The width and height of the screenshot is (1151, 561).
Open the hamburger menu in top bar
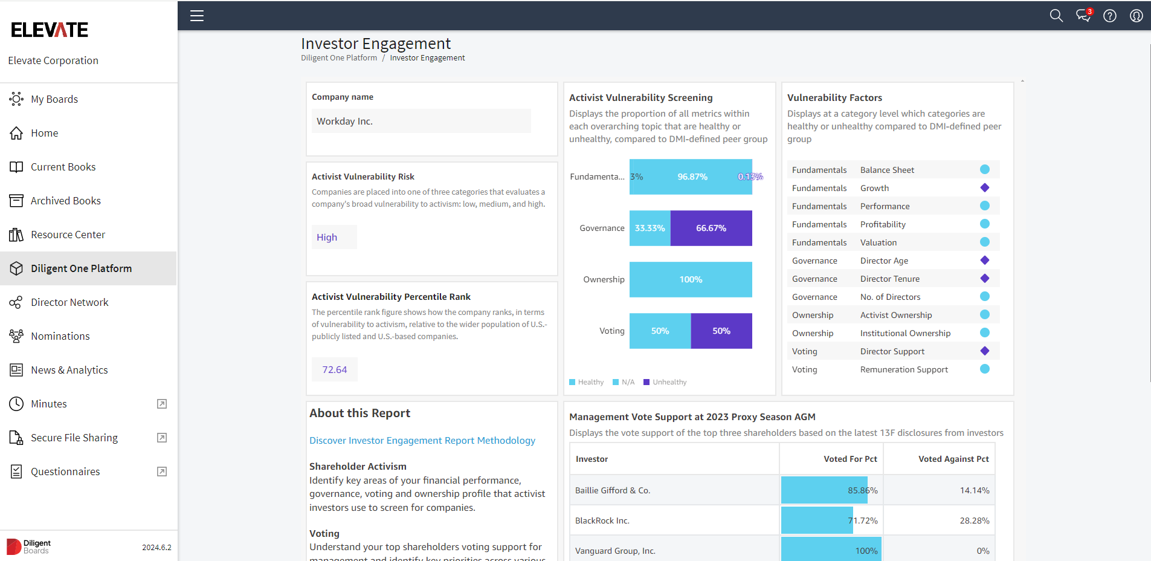click(x=197, y=16)
